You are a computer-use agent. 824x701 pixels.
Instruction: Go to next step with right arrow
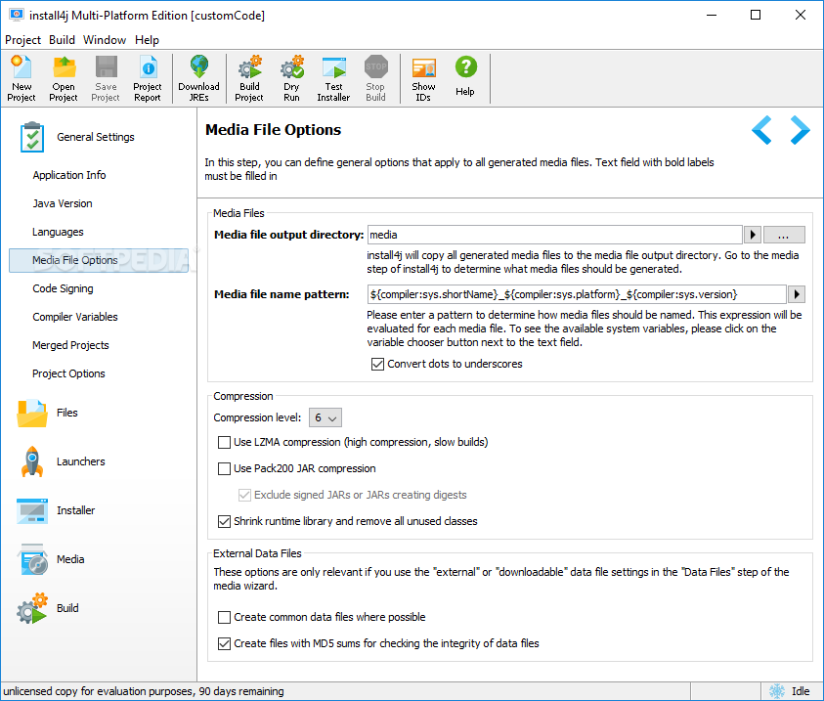pos(800,130)
